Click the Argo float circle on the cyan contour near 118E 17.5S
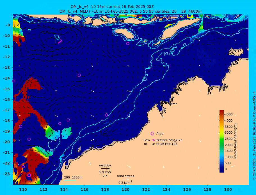The width and height of the screenshot is (256, 195). (106, 115)
